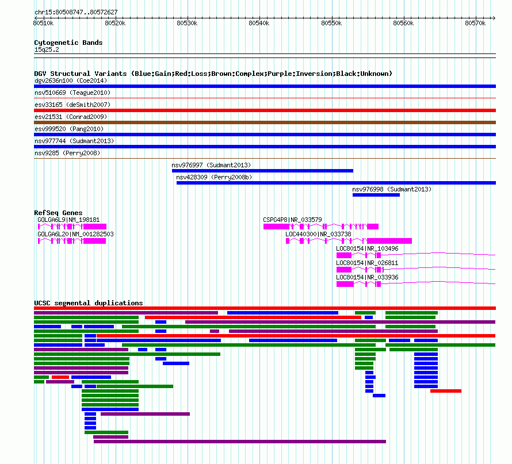The height and width of the screenshot is (464, 512).
Task: Select the esv999520 (Pang2010) variant label
Action: [69, 129]
